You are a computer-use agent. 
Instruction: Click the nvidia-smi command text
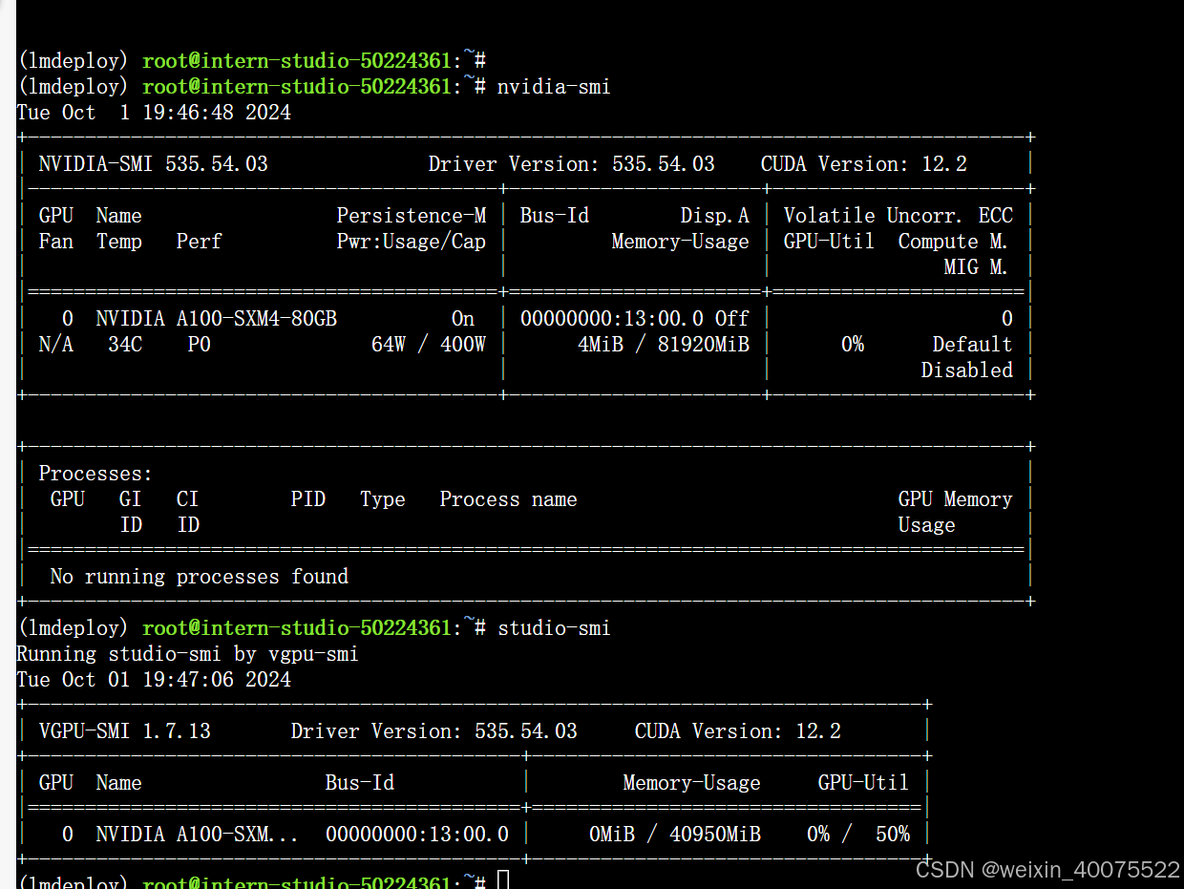[554, 86]
